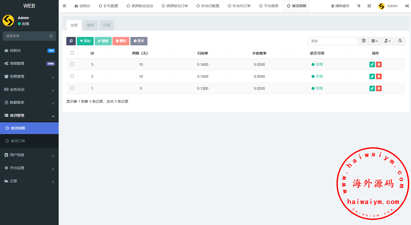Toggle the table card view icon
The height and width of the screenshot is (225, 411).
[x=364, y=41]
